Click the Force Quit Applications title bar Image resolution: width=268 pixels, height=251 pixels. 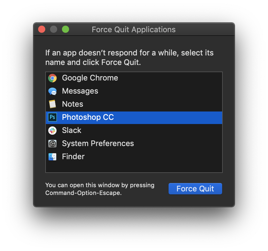pos(134,30)
